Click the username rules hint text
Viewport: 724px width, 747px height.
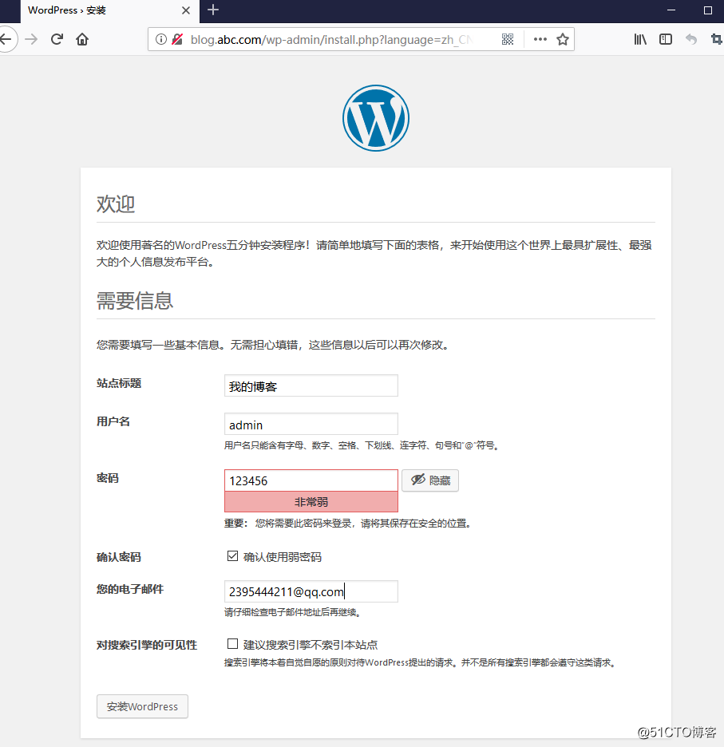tap(362, 445)
